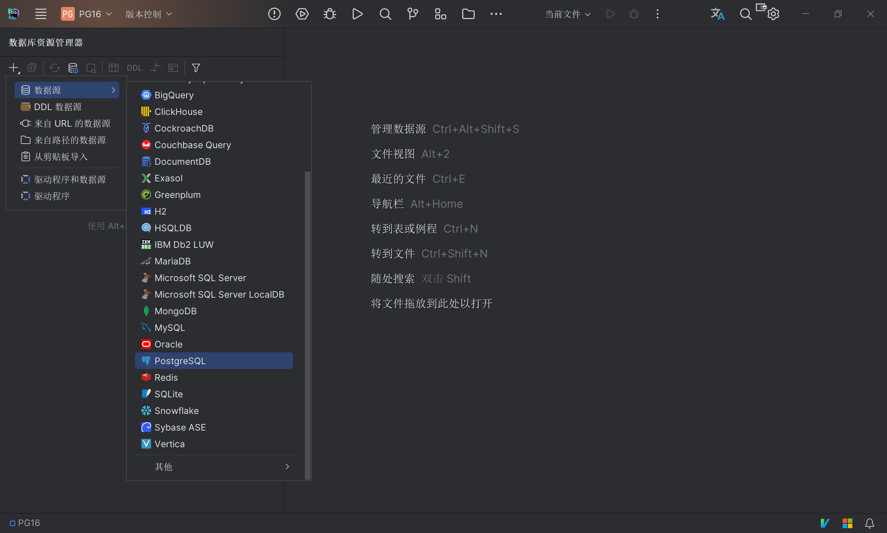Screen dimensions: 887x533
Task: Choose Oracle data source
Action: pos(214,344)
